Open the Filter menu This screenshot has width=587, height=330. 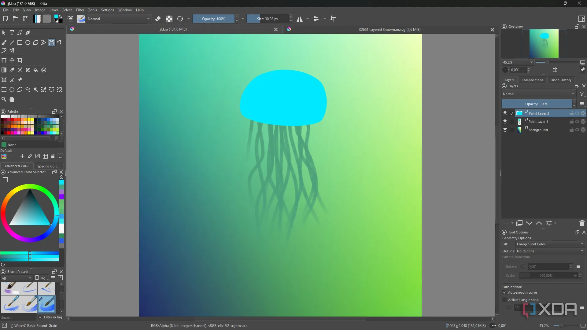80,10
